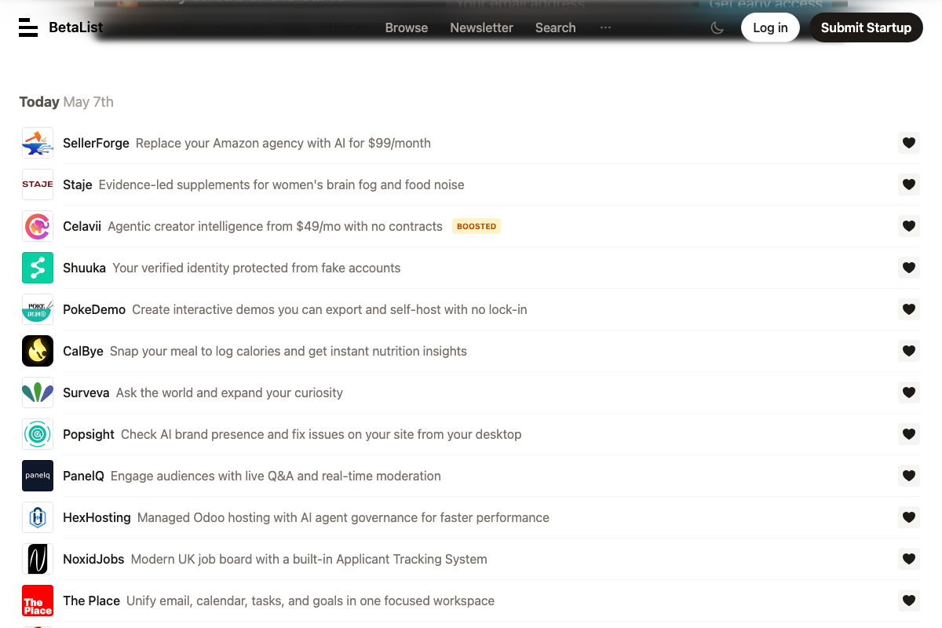
Task: Open the Browse menu item
Action: [x=407, y=27]
